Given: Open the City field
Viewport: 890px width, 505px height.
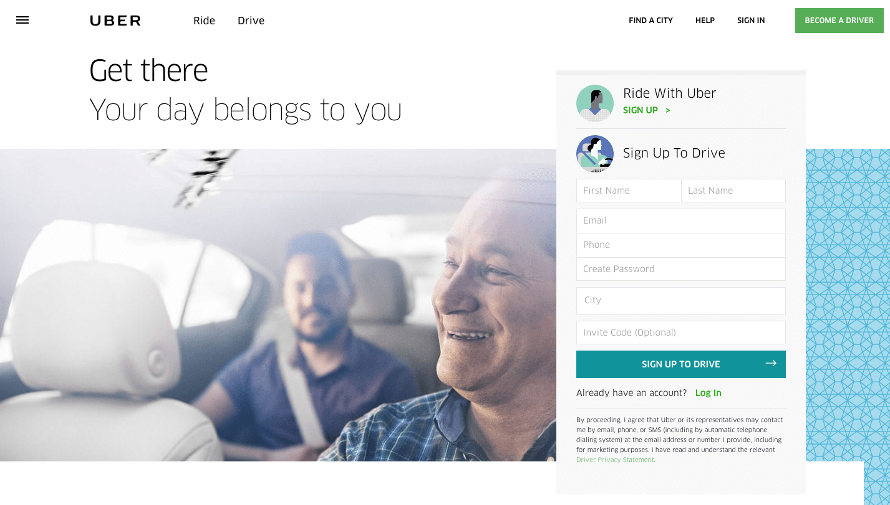Looking at the screenshot, I should click(x=681, y=300).
